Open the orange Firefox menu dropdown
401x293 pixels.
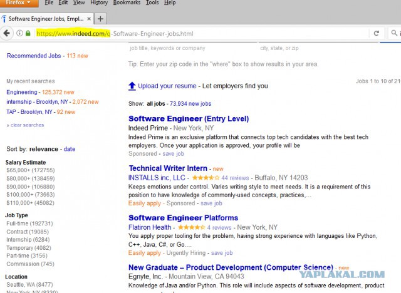[19, 3]
